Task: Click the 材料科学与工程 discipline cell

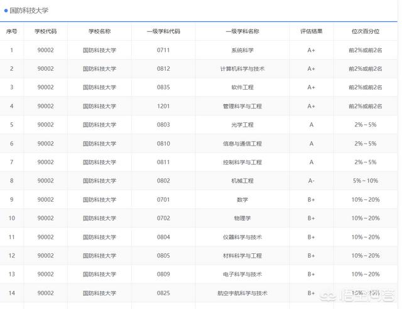Action: (x=242, y=256)
